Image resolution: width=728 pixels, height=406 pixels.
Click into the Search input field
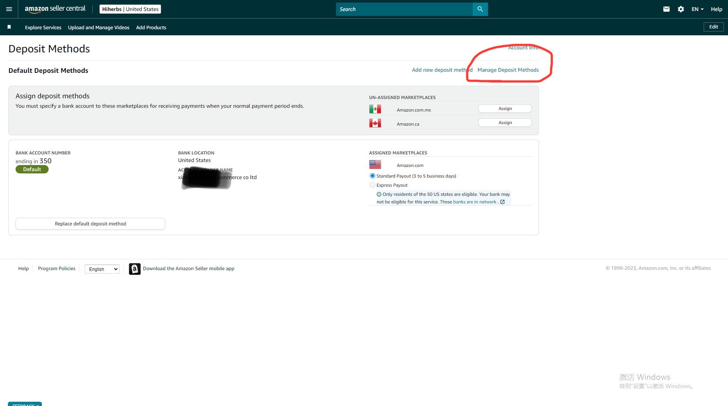404,9
